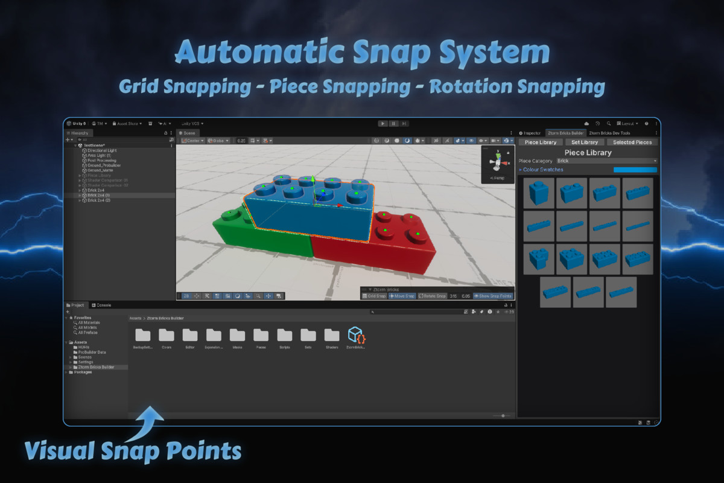Open the Unity cloud services icon

pyautogui.click(x=586, y=123)
